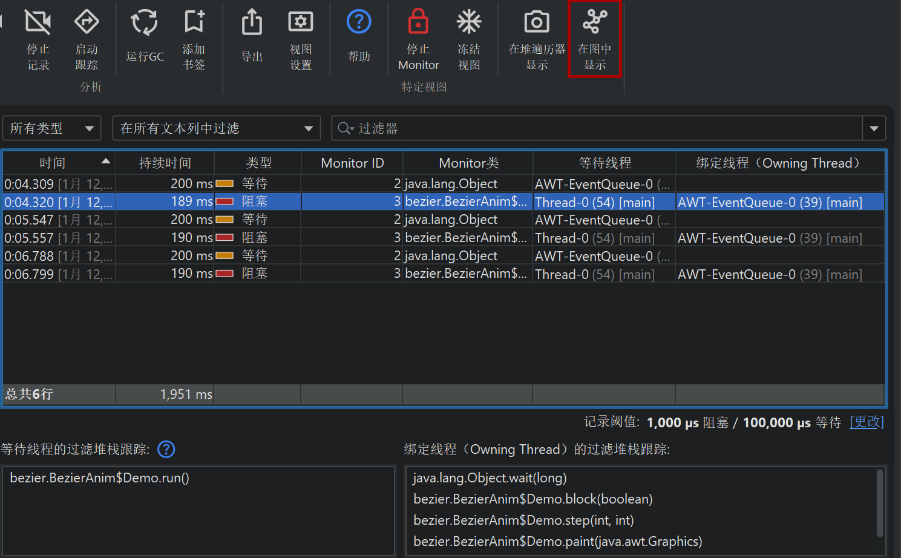This screenshot has width=901, height=558.
Task: Sort by the Monitor ID column header
Action: click(x=352, y=163)
